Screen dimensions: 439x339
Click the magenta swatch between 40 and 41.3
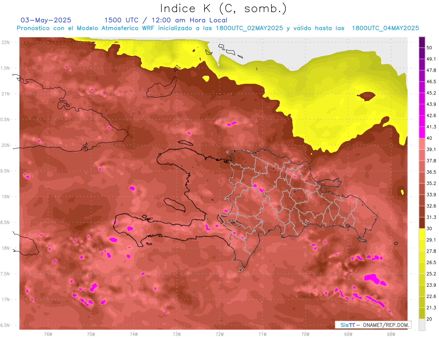tap(422, 132)
